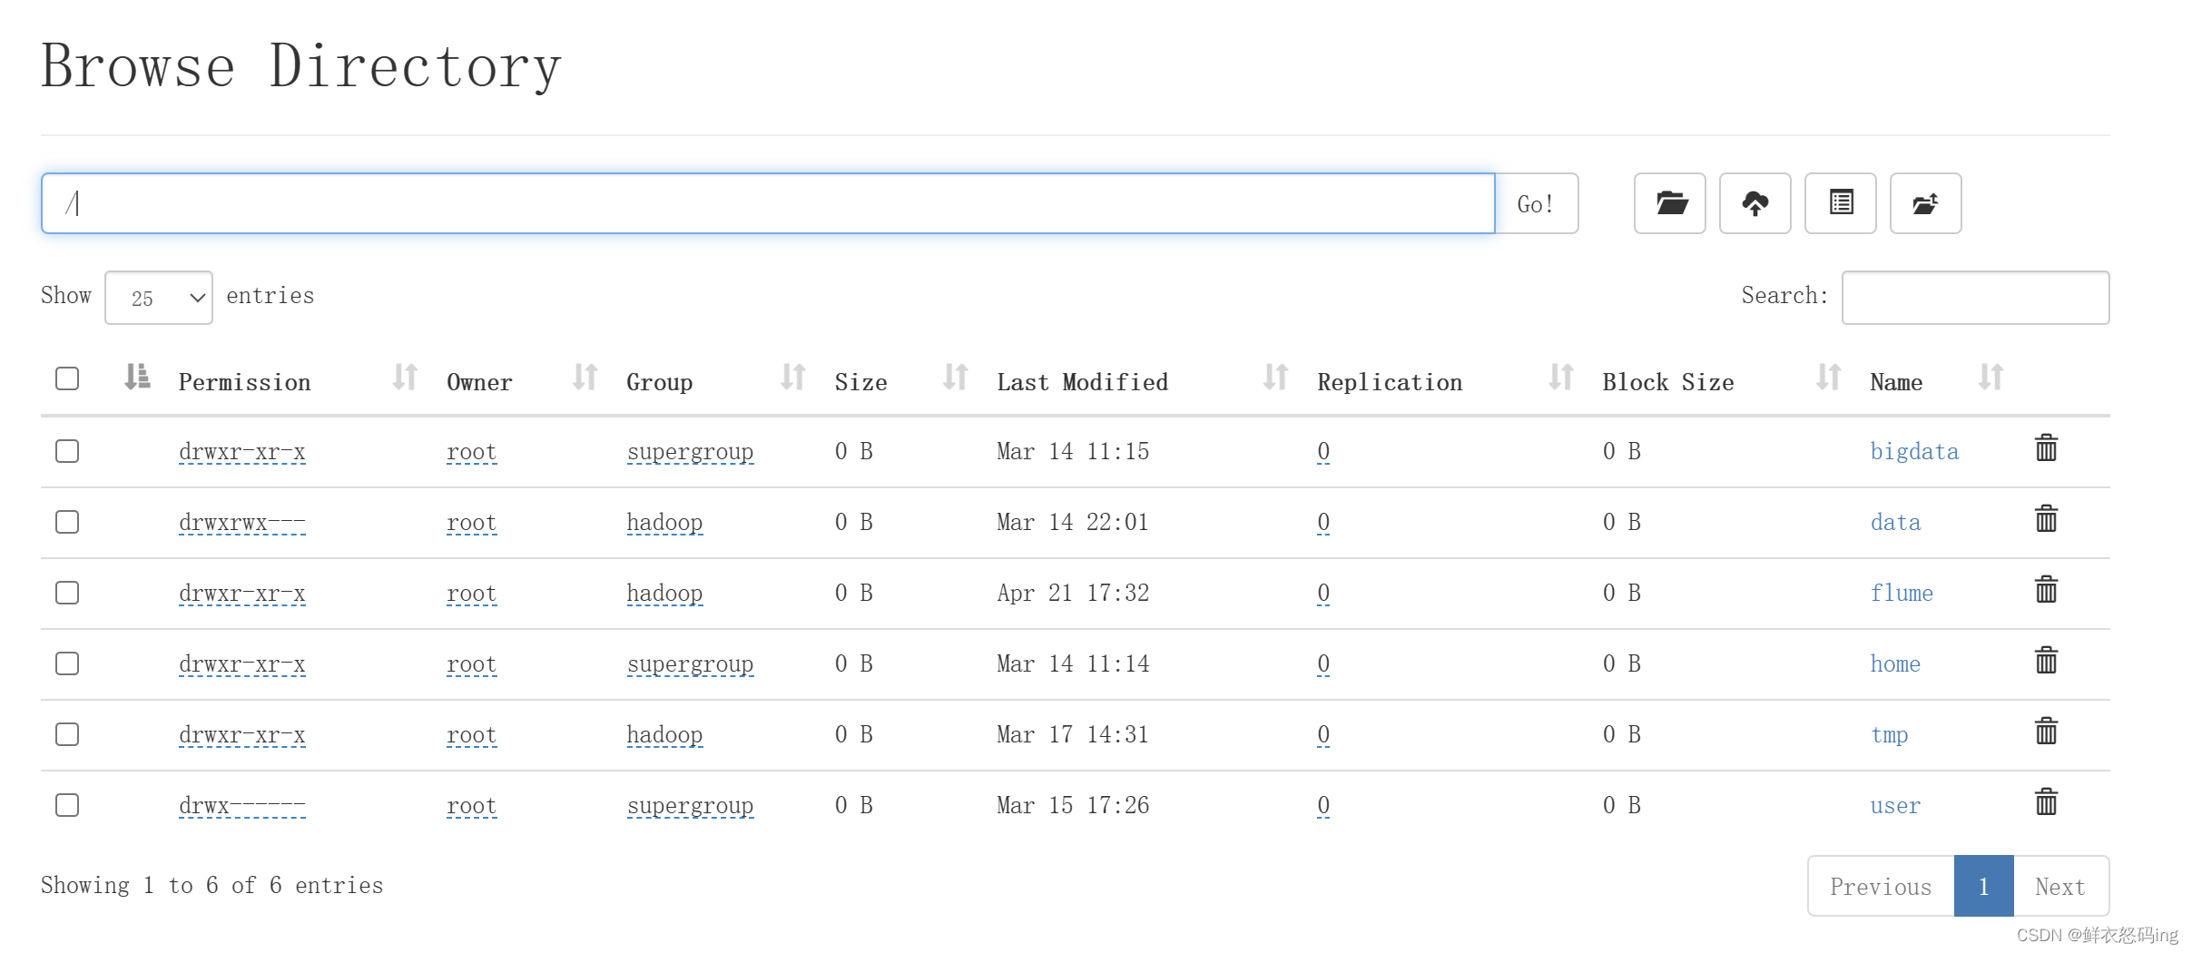
Task: Sort table by Last Modified column arrows
Action: (x=1274, y=378)
